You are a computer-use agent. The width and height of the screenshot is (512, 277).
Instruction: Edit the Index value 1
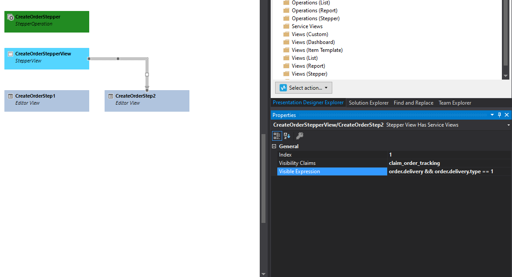pyautogui.click(x=449, y=155)
